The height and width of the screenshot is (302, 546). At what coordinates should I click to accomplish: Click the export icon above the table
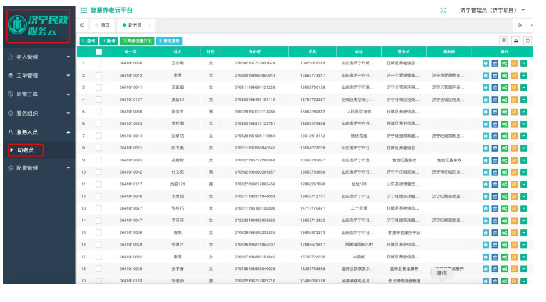click(516, 41)
